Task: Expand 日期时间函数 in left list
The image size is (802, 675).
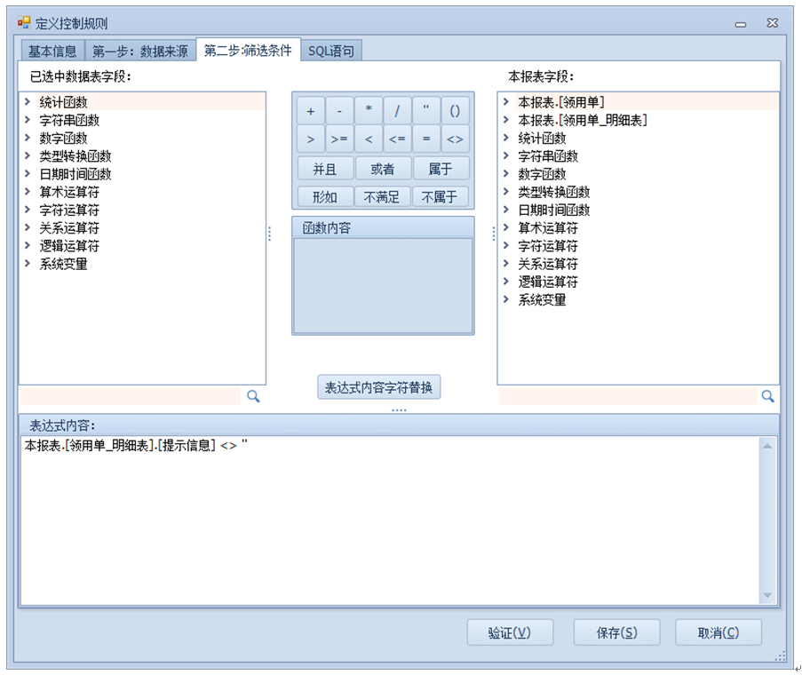Action: point(28,174)
